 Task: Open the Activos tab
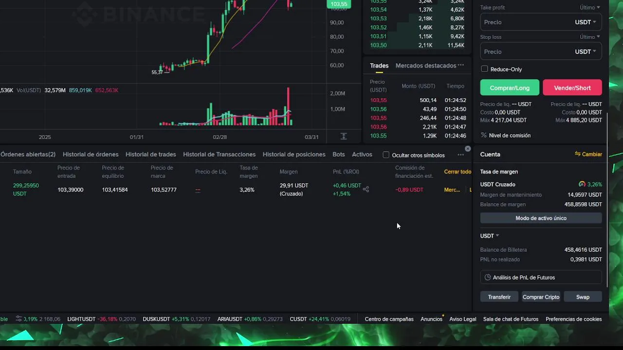point(362,155)
